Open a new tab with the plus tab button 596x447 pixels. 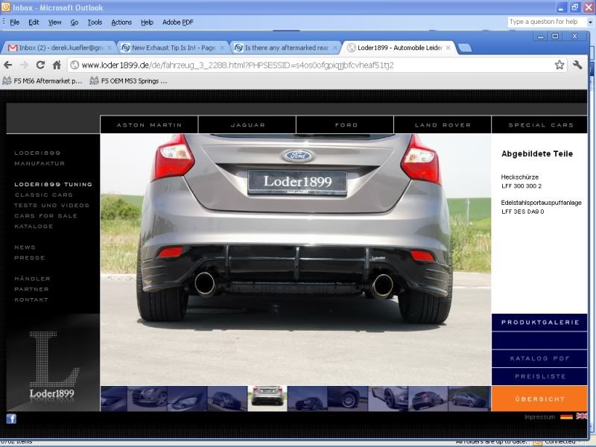coord(465,48)
